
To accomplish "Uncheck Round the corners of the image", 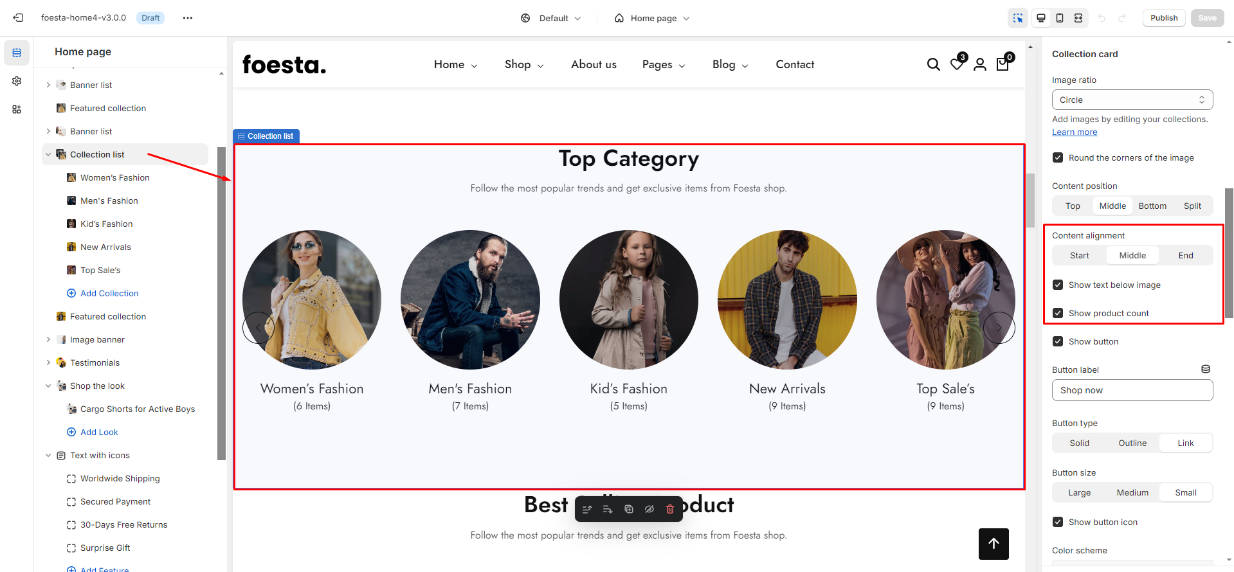I will [x=1058, y=157].
